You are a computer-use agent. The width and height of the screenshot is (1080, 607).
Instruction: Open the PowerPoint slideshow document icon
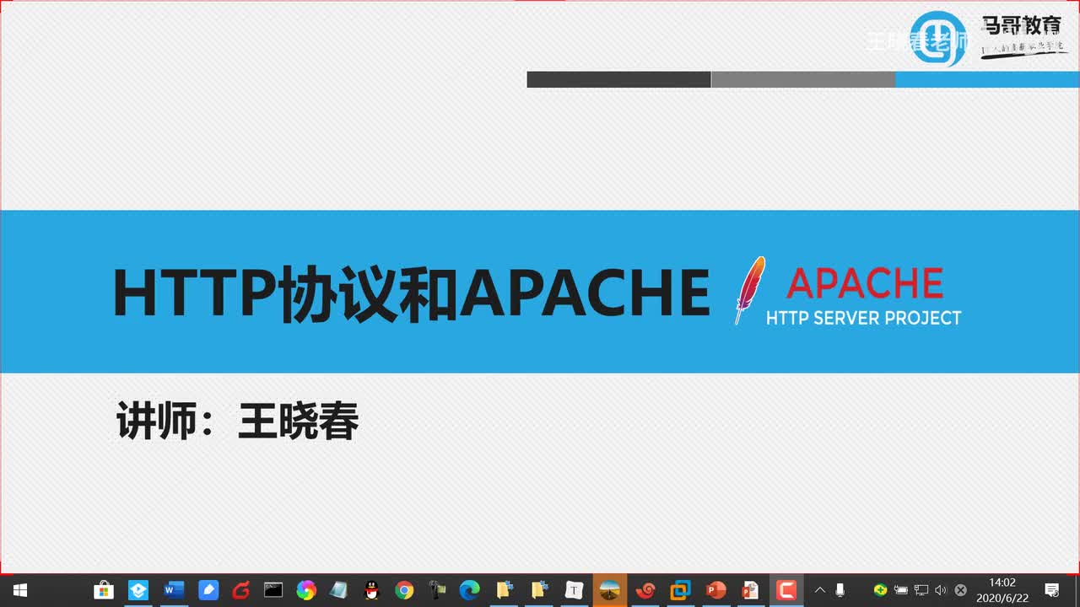(x=750, y=590)
